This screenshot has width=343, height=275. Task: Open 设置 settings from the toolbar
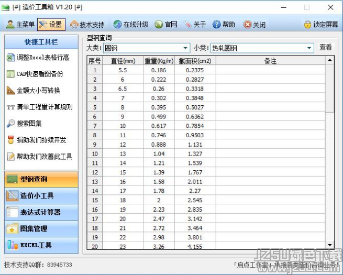tap(51, 24)
